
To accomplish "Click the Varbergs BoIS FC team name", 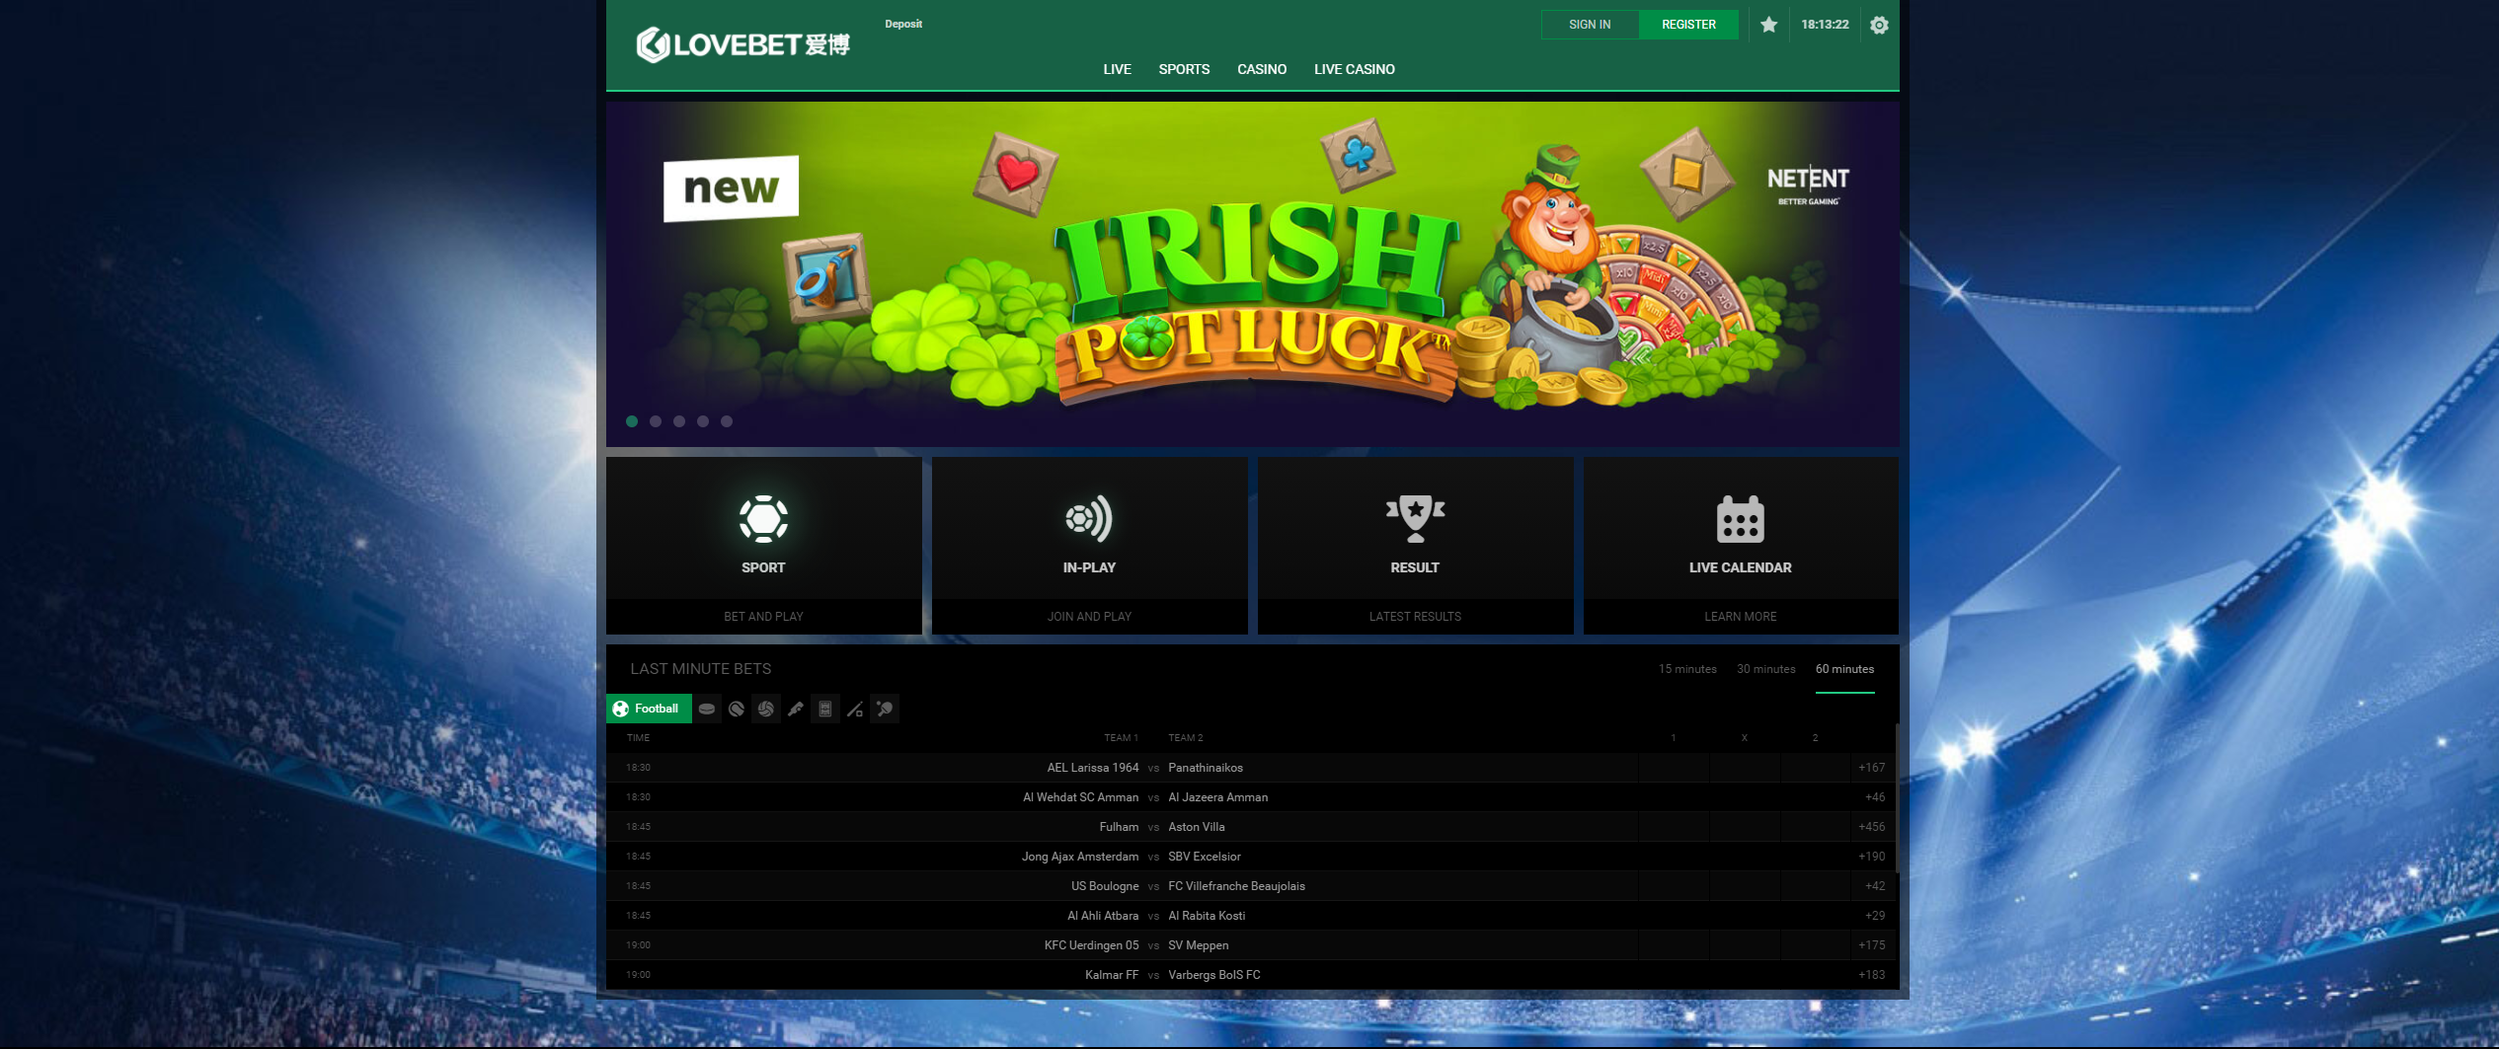I will (1213, 975).
